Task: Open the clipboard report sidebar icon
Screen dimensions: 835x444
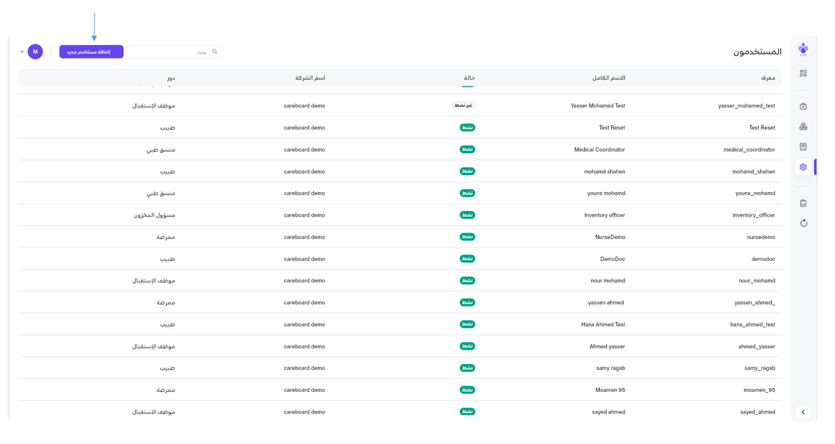Action: (803, 203)
